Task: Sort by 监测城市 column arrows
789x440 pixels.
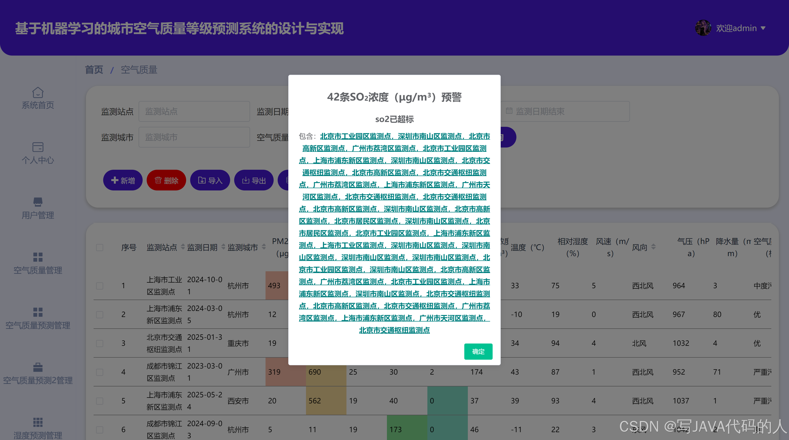Action: (x=264, y=247)
